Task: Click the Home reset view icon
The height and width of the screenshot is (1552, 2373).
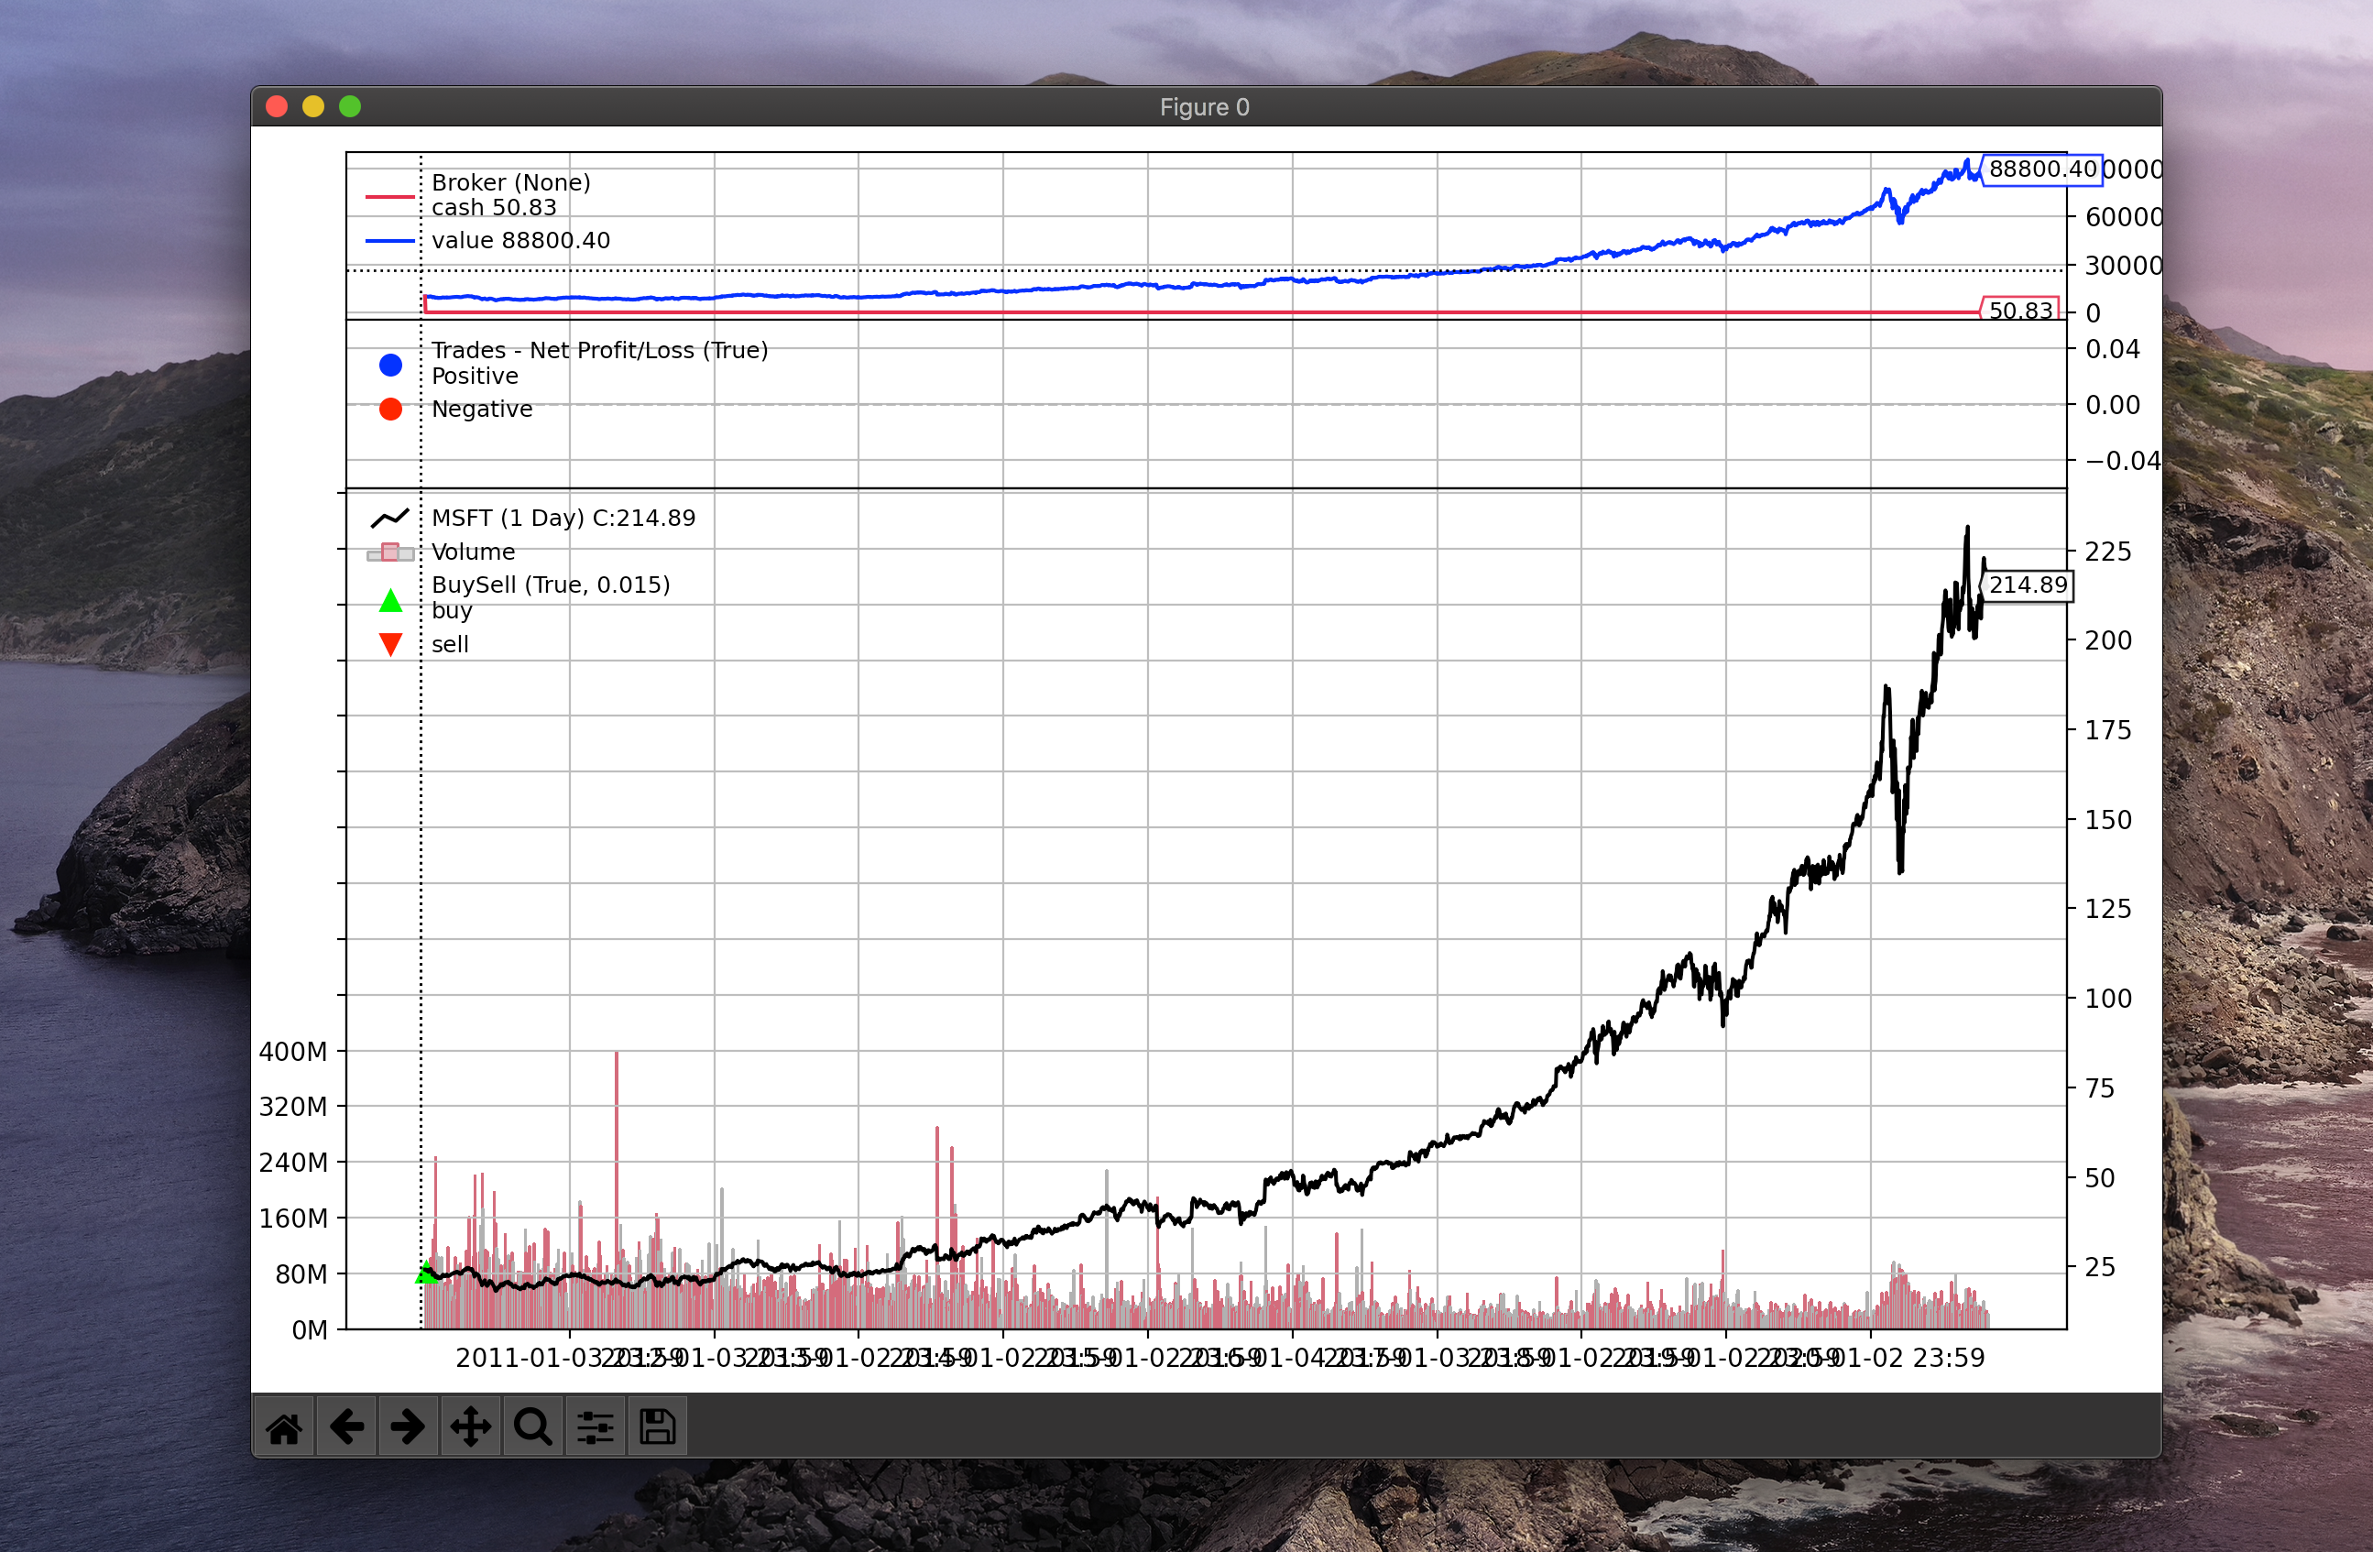Action: [284, 1427]
